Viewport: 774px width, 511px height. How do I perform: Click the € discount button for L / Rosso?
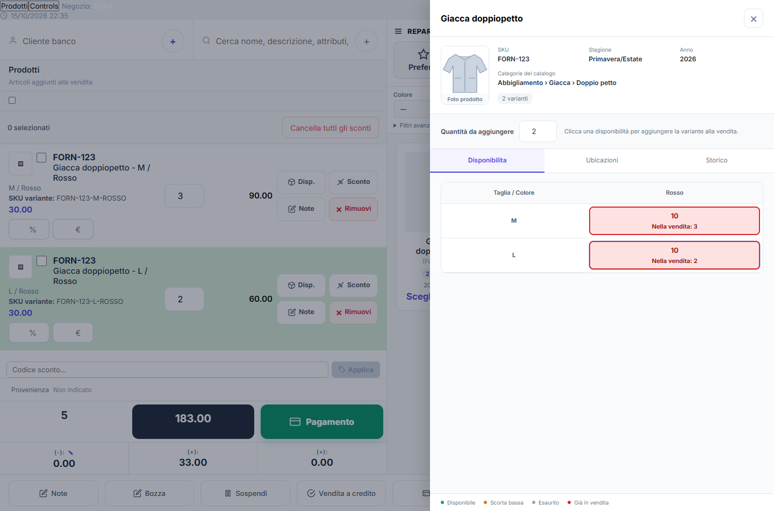(73, 332)
